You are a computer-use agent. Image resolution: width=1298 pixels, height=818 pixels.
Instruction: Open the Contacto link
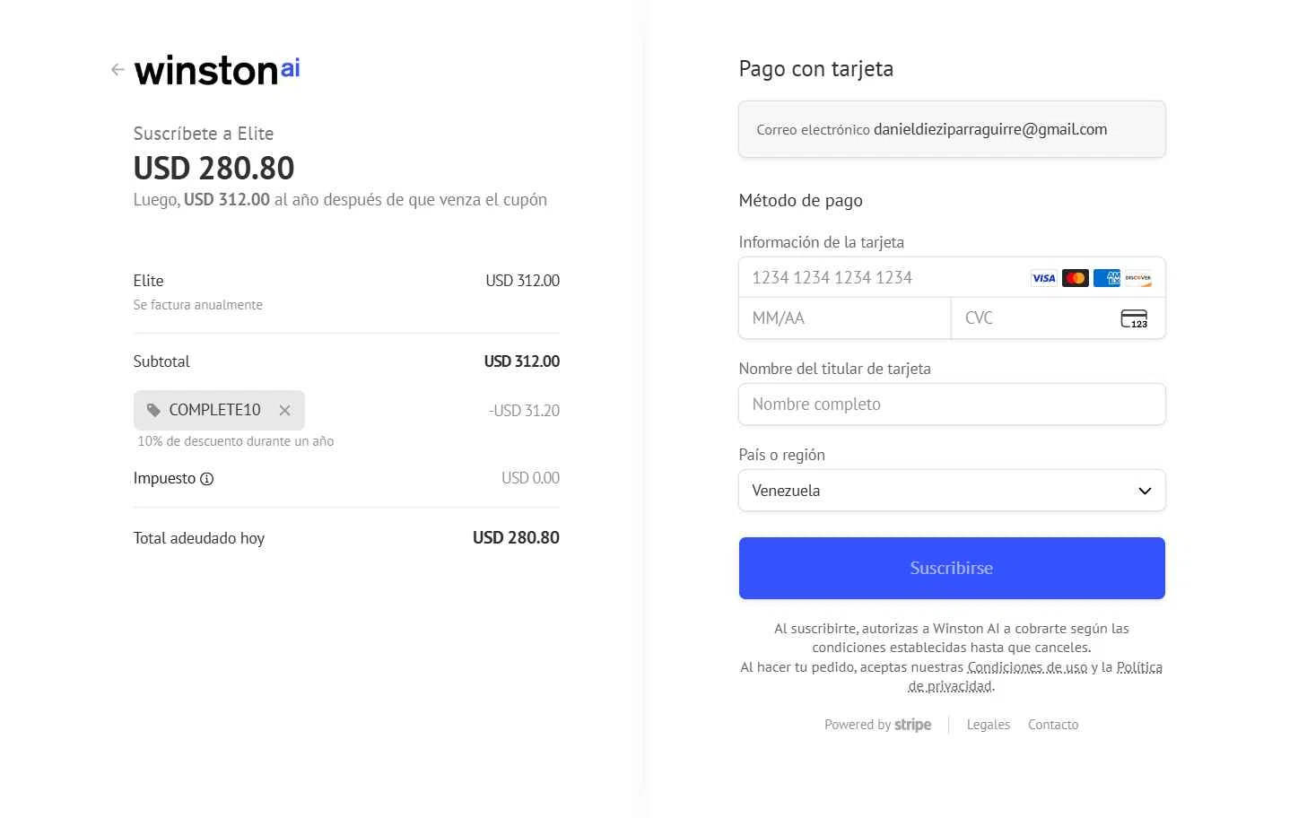point(1053,725)
